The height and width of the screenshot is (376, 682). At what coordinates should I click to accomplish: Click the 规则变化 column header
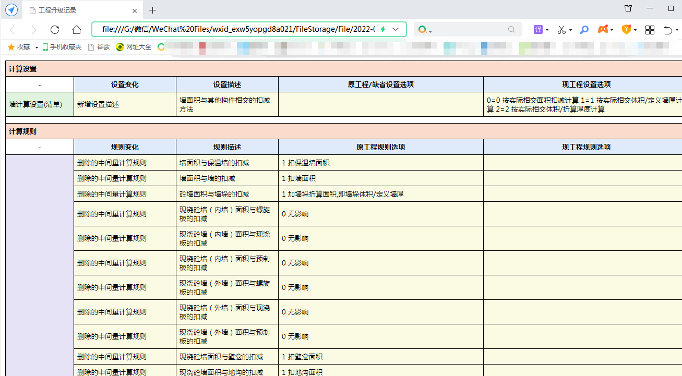125,147
